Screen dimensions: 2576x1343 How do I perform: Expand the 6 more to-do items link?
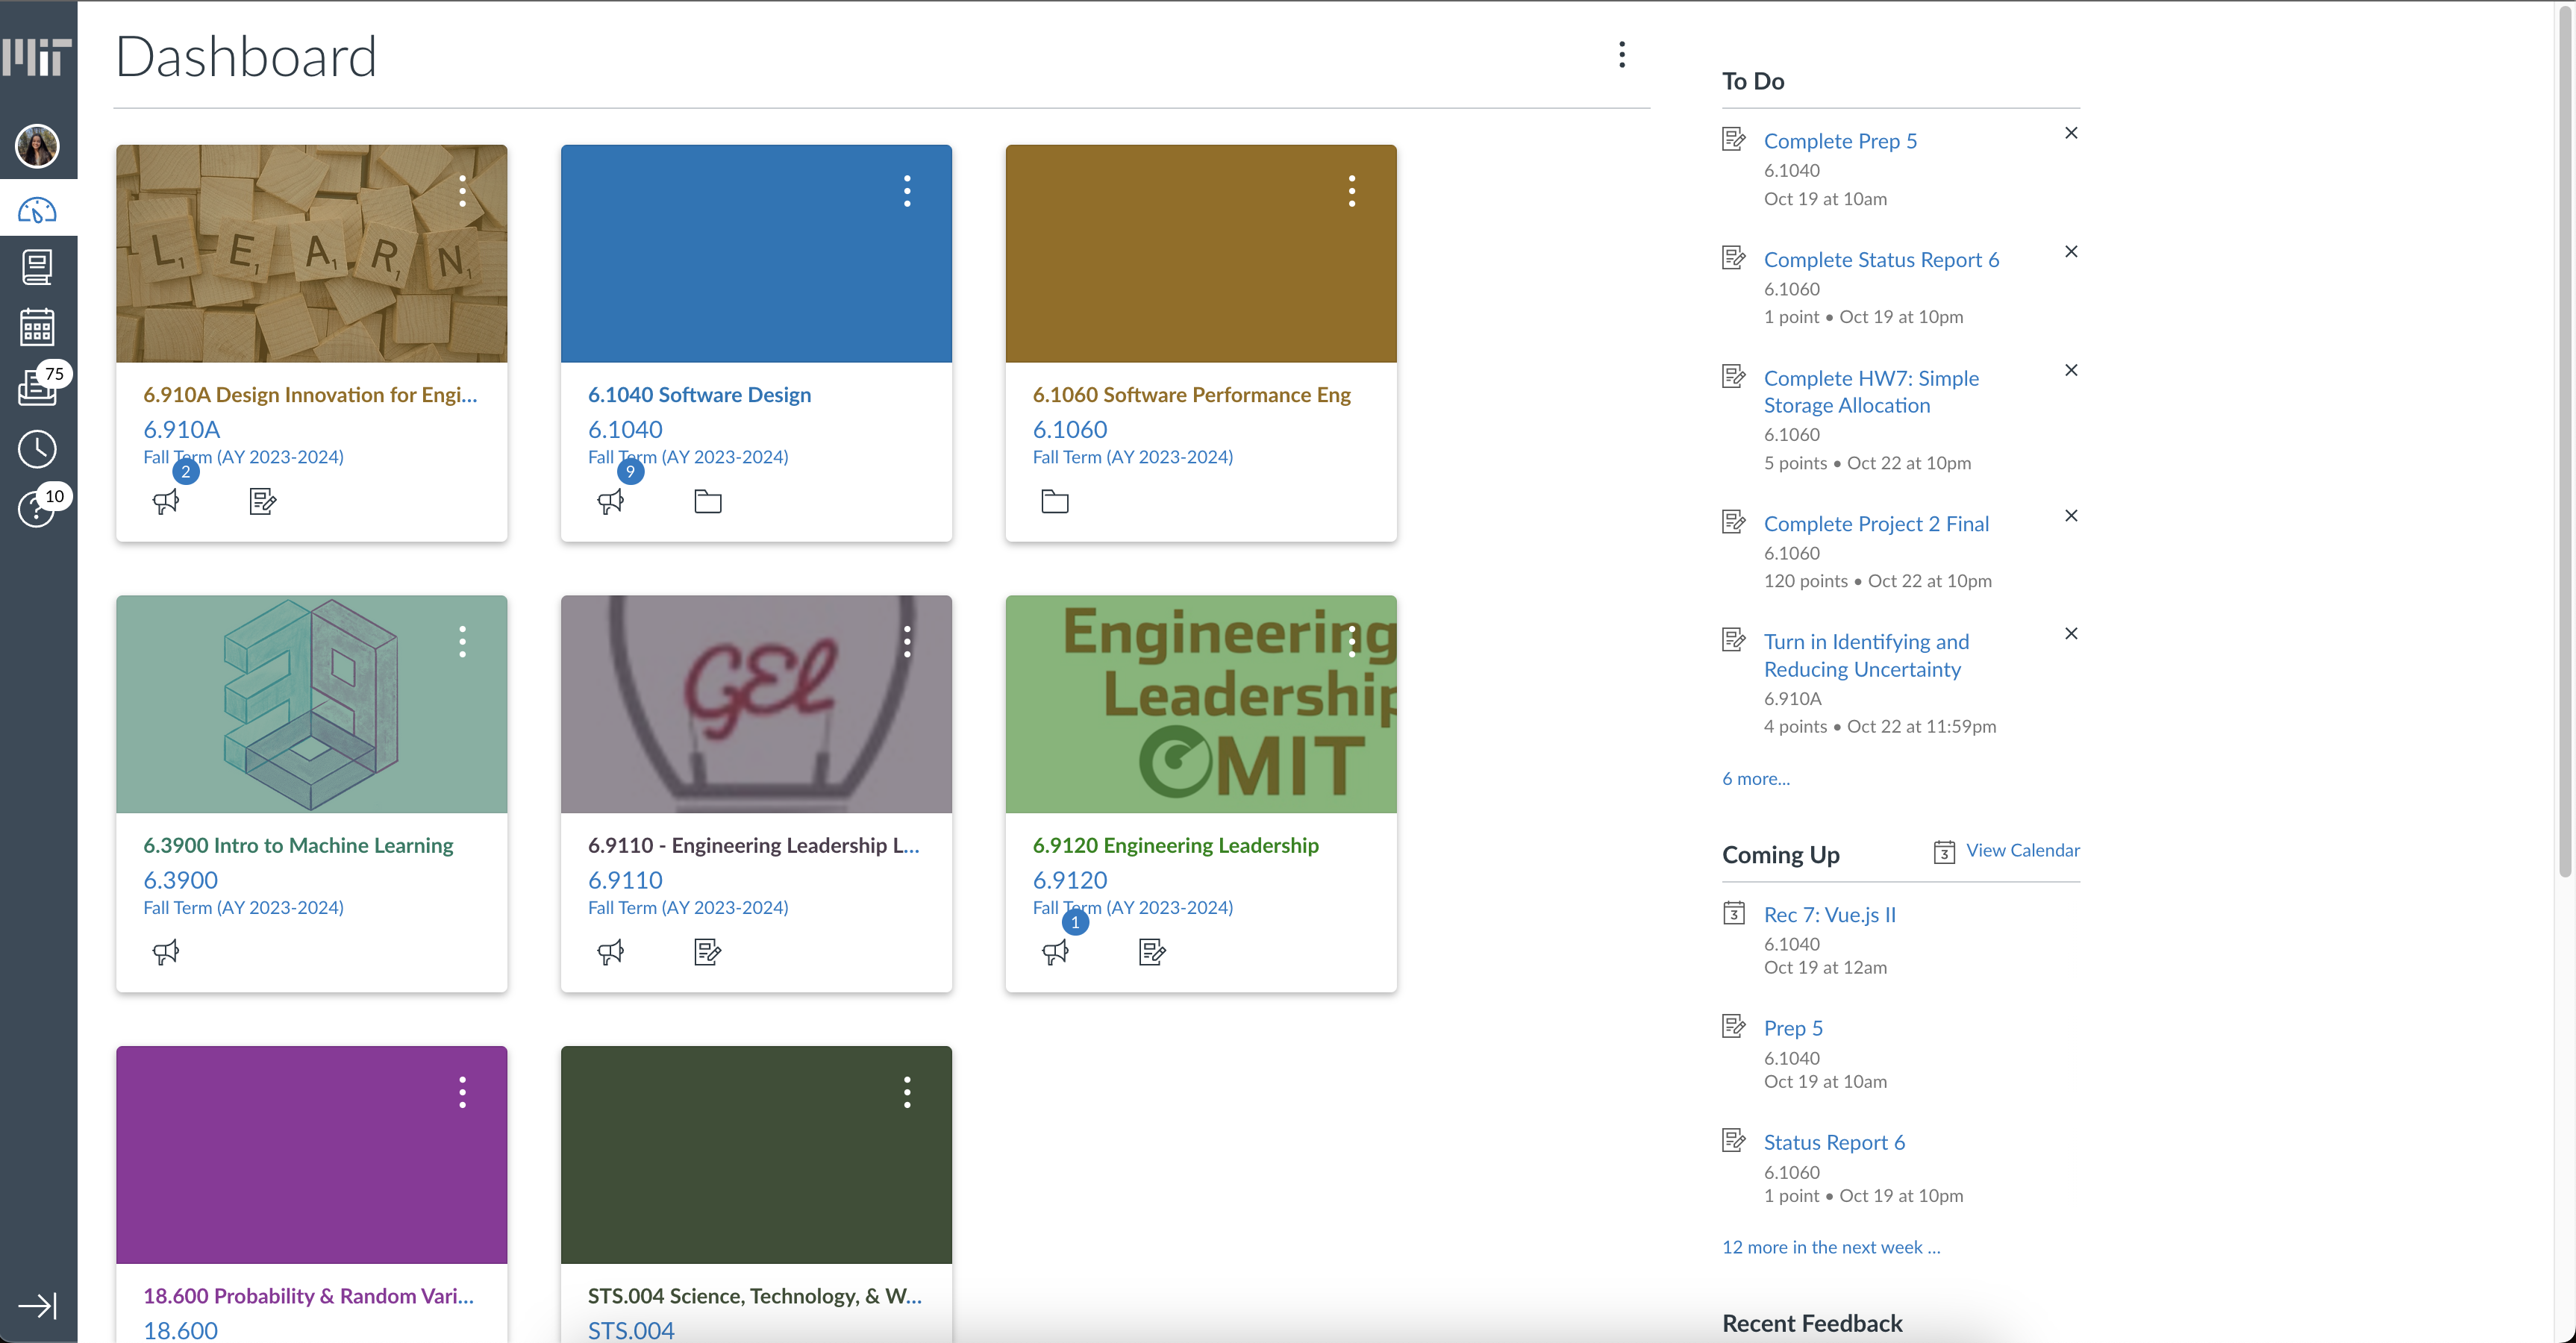1755,777
